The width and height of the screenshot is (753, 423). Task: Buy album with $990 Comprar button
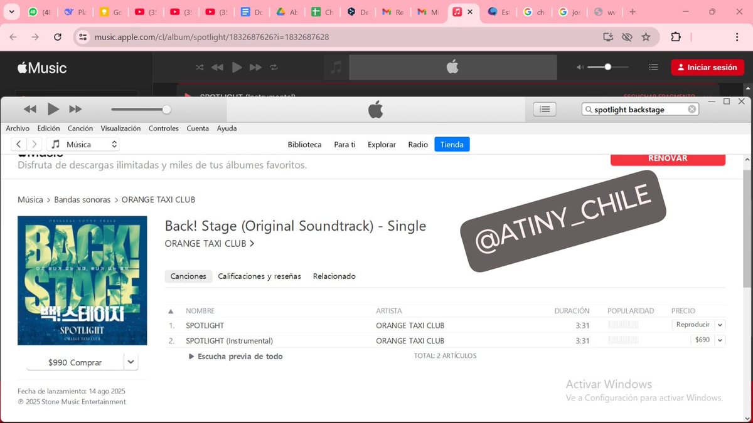point(75,362)
